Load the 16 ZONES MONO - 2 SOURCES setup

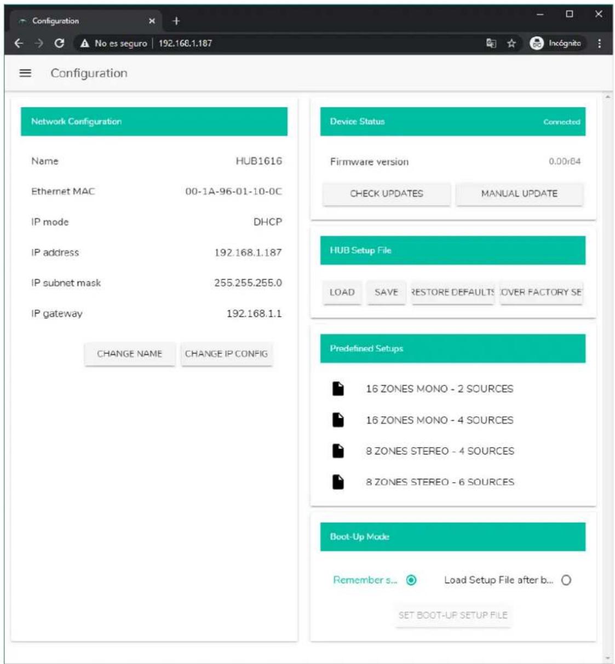tap(440, 388)
